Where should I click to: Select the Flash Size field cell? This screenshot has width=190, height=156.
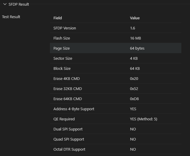[62, 38]
